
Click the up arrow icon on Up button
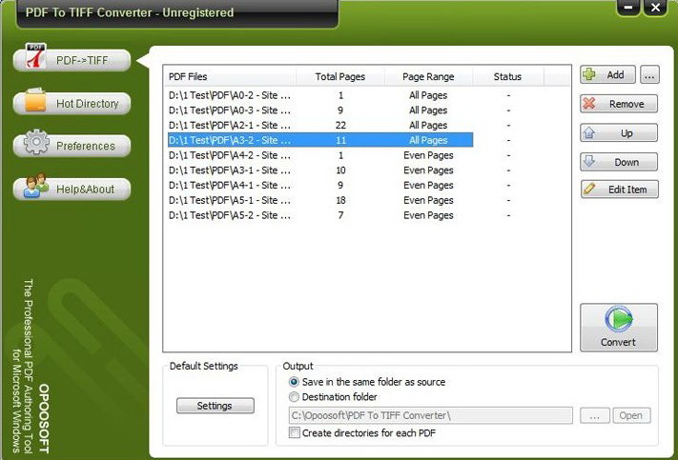tap(589, 132)
